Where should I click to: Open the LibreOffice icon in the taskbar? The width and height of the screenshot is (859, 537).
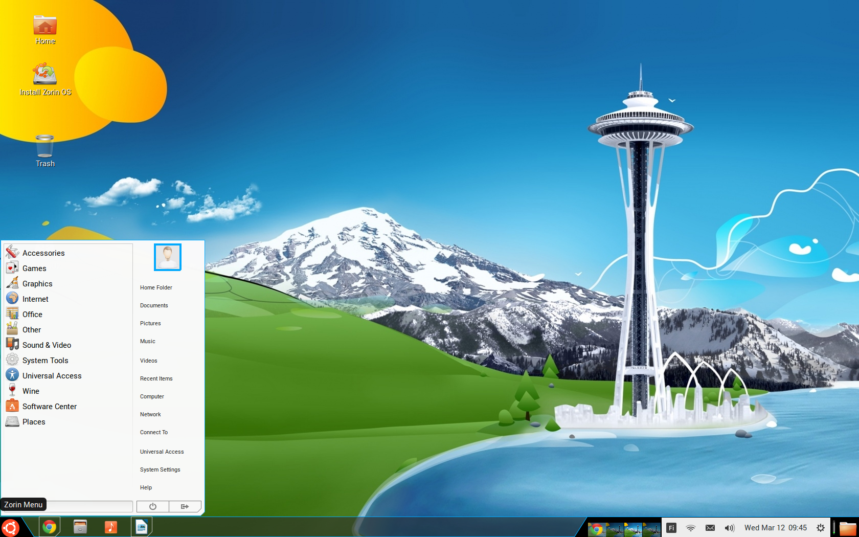click(x=142, y=527)
